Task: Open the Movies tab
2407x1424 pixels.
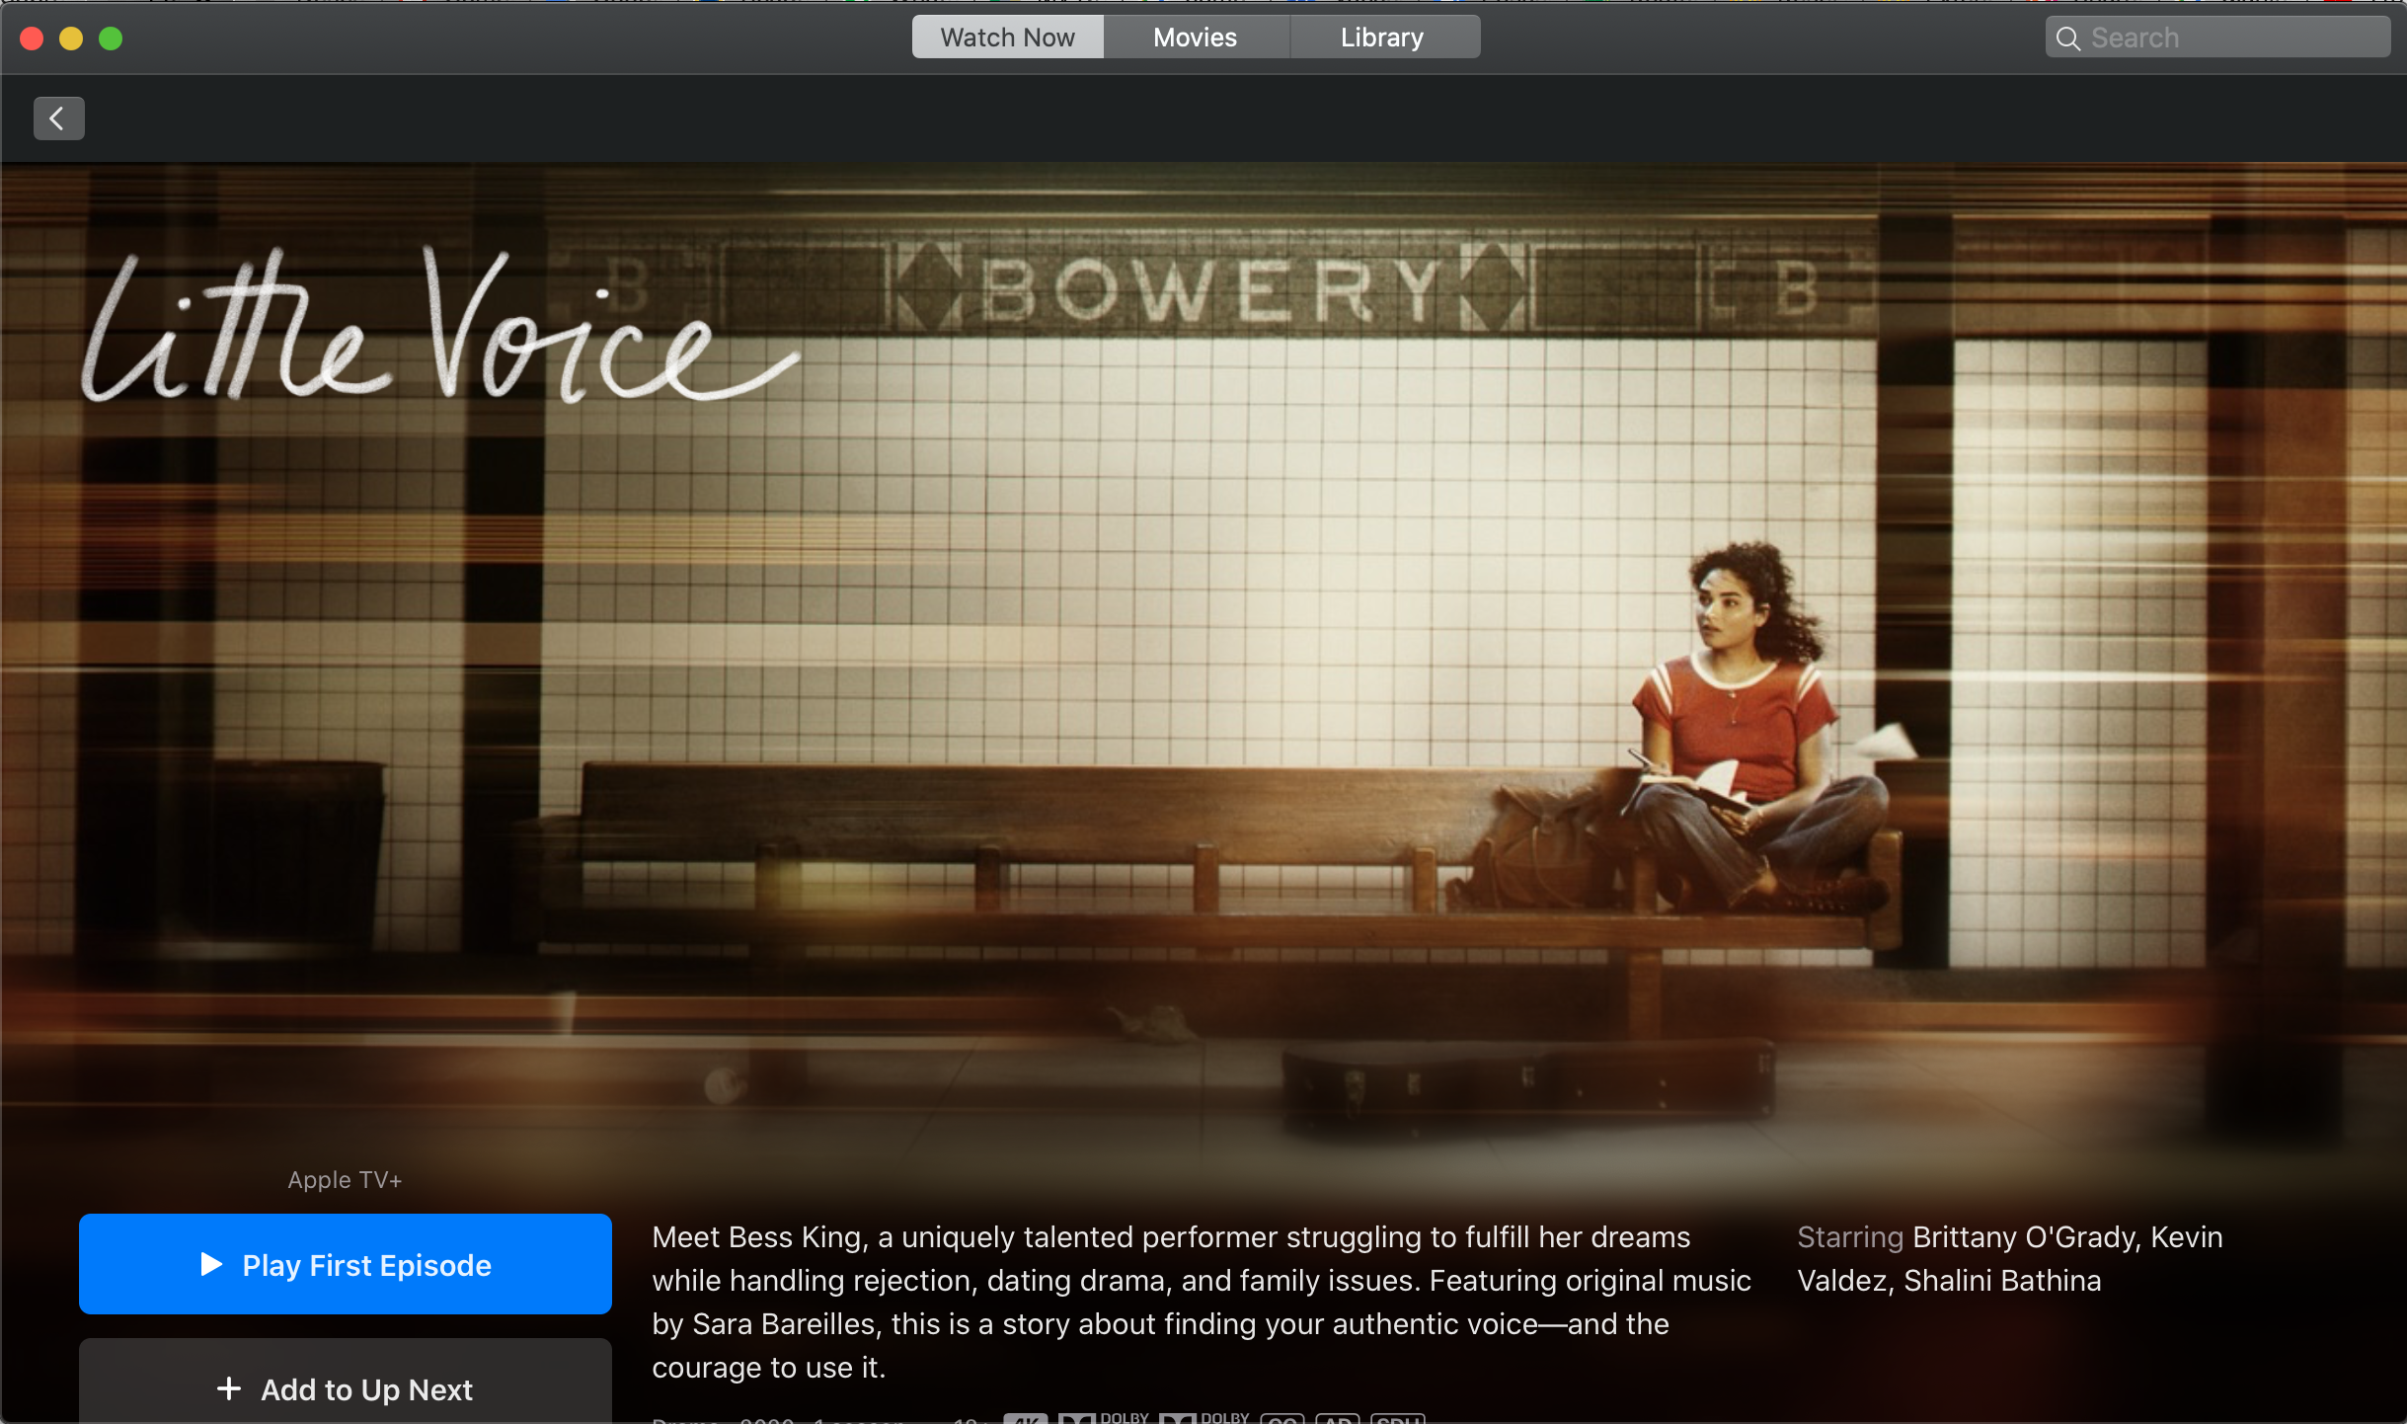Action: pos(1195,38)
